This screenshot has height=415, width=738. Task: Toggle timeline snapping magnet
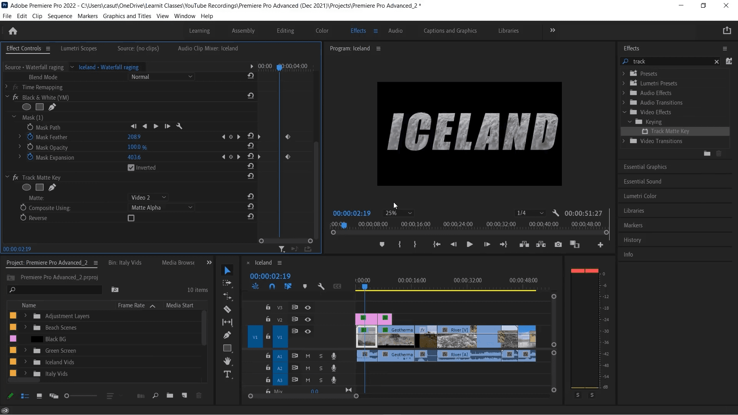[x=272, y=287]
